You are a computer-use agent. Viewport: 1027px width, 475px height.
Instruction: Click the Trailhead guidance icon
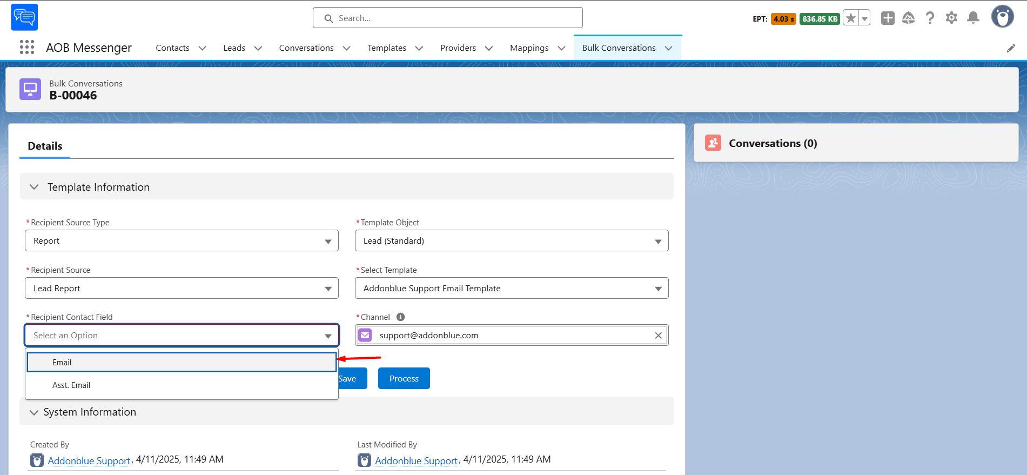[x=909, y=18]
